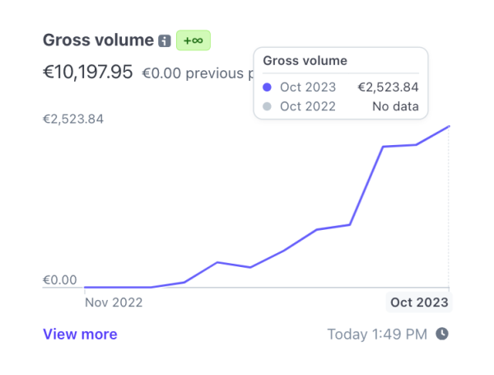Click the €2,523.84 value in the tooltip
The image size is (494, 375).
388,87
